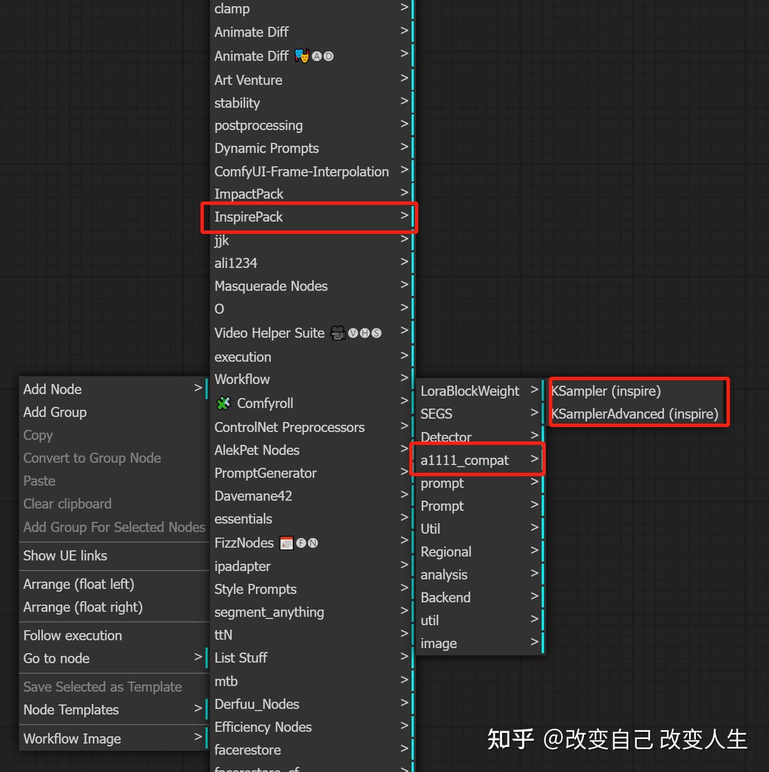769x772 pixels.
Task: Expand lowercase util submenu
Action: pyautogui.click(x=480, y=620)
